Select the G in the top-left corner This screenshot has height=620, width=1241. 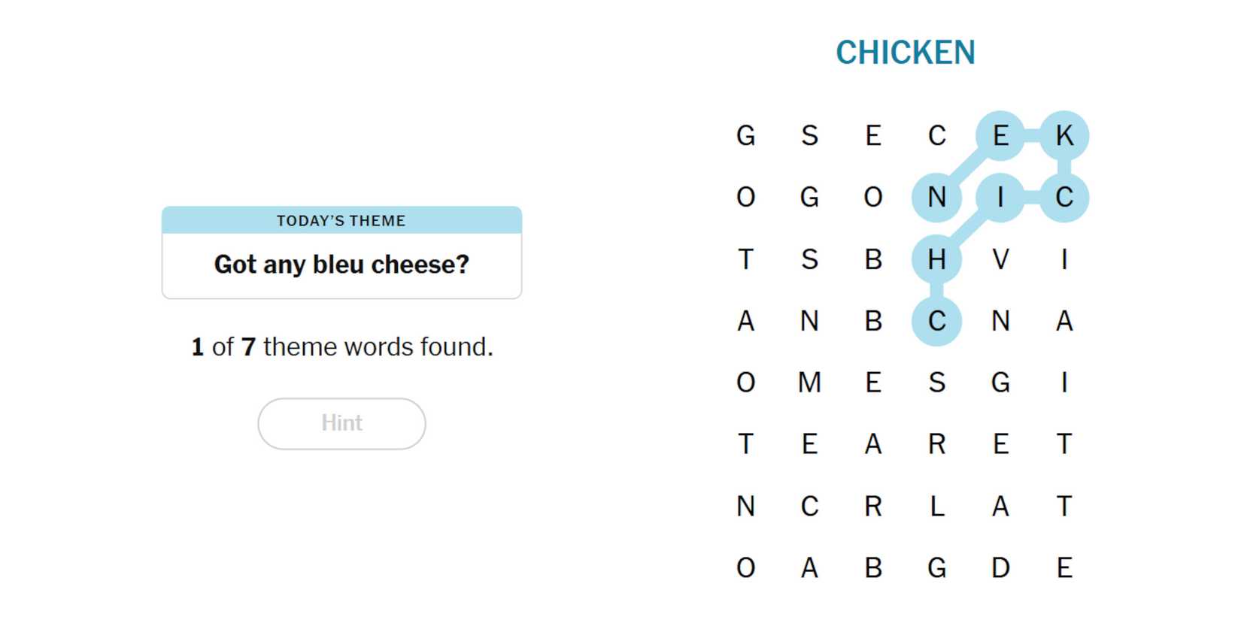[x=745, y=136]
